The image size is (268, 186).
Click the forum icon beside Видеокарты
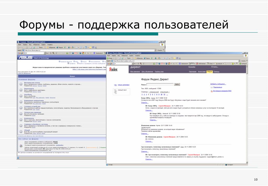(x=21, y=90)
